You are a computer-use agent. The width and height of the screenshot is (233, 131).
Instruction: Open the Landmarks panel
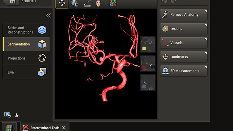coord(184,57)
